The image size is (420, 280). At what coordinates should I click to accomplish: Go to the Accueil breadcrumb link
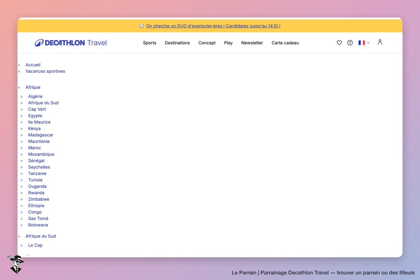33,65
